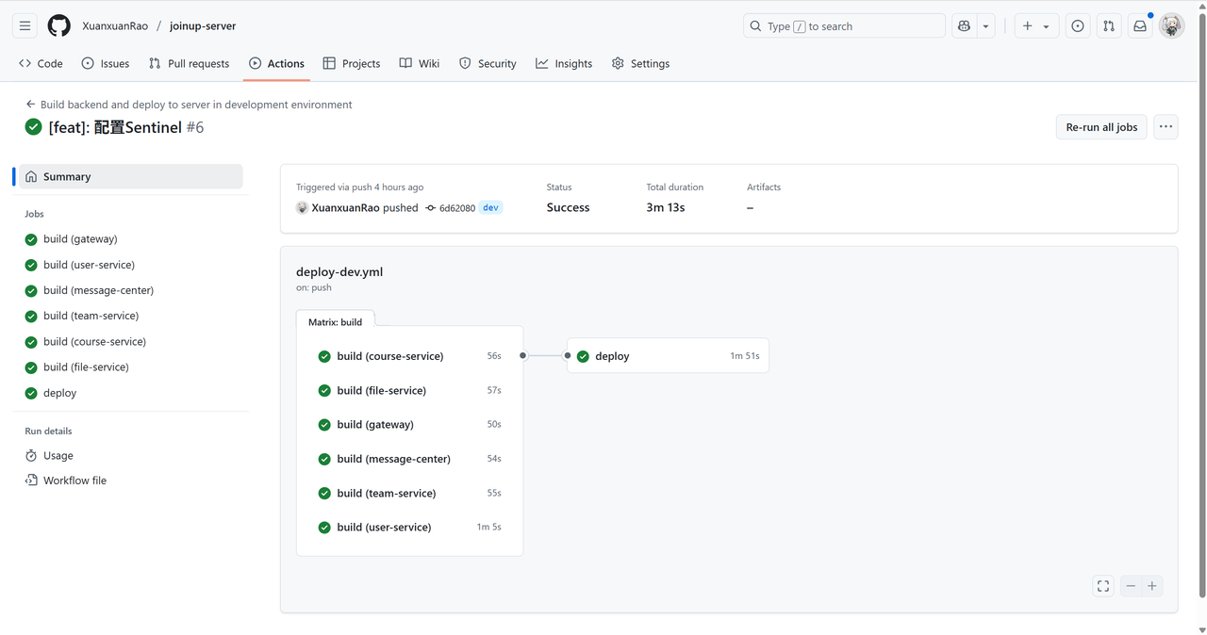
Task: Click the search input field
Action: (844, 26)
